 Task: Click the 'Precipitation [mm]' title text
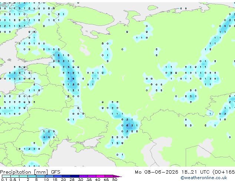click(24, 172)
